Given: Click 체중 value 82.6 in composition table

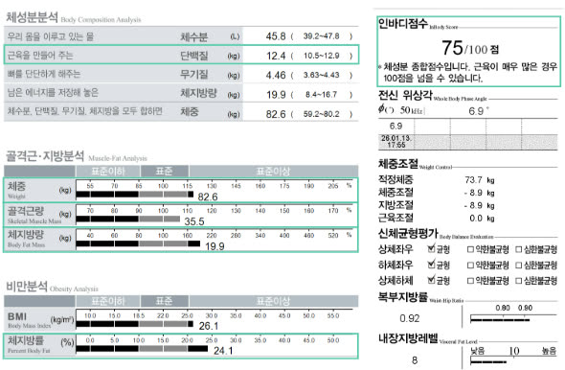Looking at the screenshot, I should click(x=276, y=114).
